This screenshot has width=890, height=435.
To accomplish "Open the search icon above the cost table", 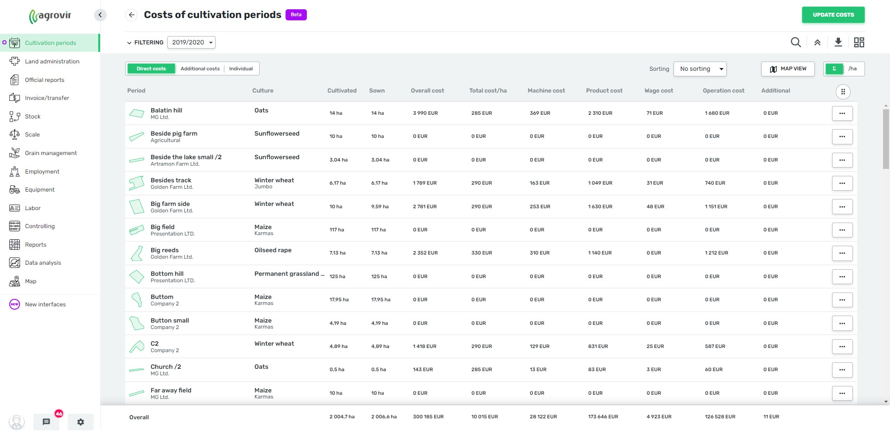I will (x=796, y=42).
